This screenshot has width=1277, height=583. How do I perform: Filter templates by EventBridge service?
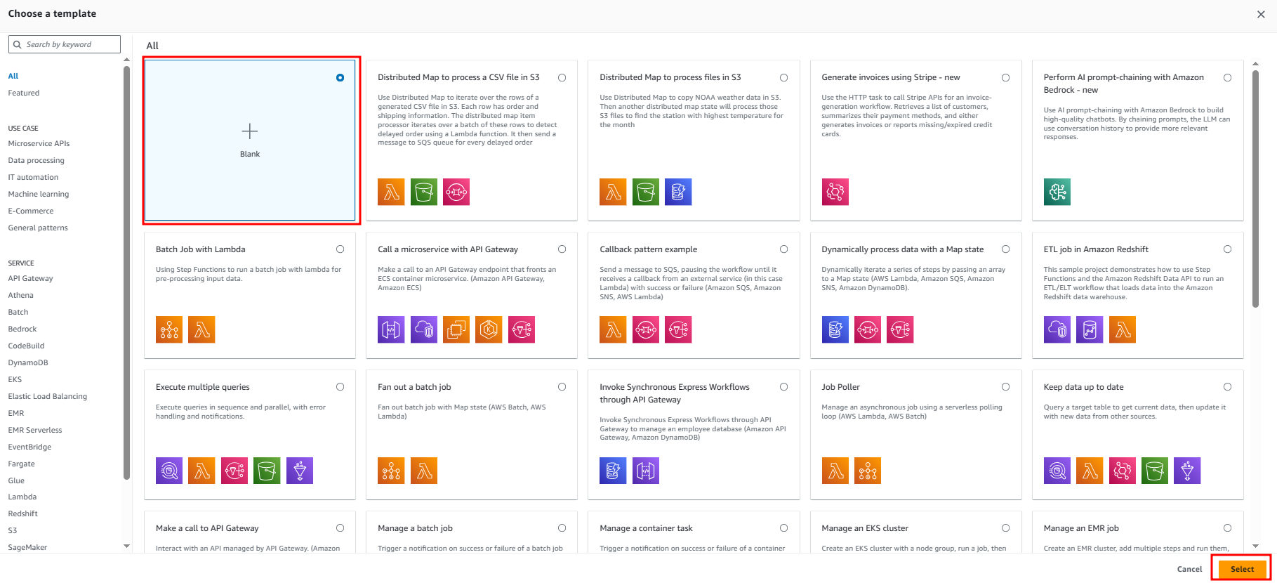29,447
